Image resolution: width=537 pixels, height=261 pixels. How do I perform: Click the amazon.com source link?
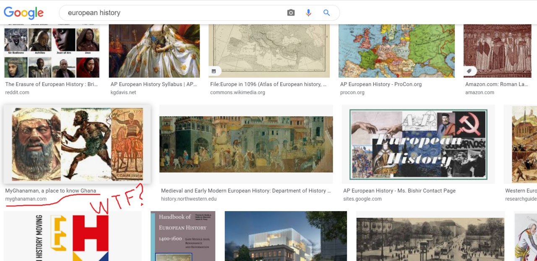pyautogui.click(x=480, y=93)
